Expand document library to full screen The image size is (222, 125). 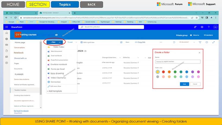(x=214, y=42)
